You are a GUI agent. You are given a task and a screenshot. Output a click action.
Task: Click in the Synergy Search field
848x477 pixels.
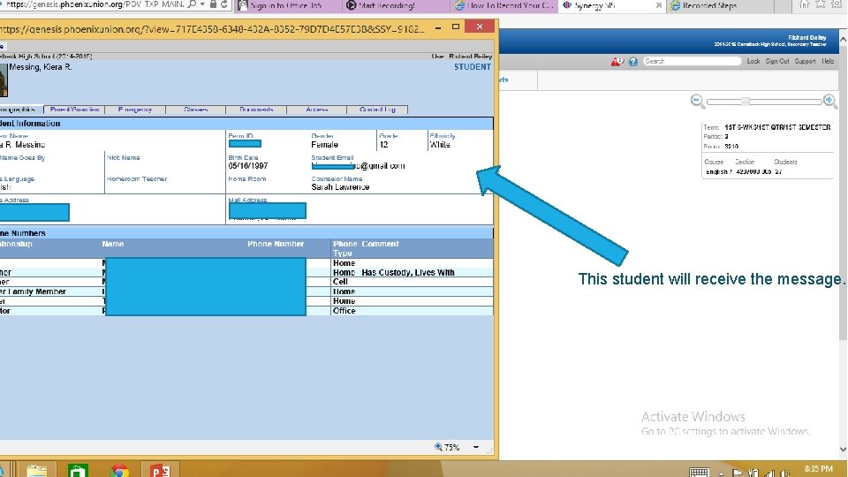(692, 61)
